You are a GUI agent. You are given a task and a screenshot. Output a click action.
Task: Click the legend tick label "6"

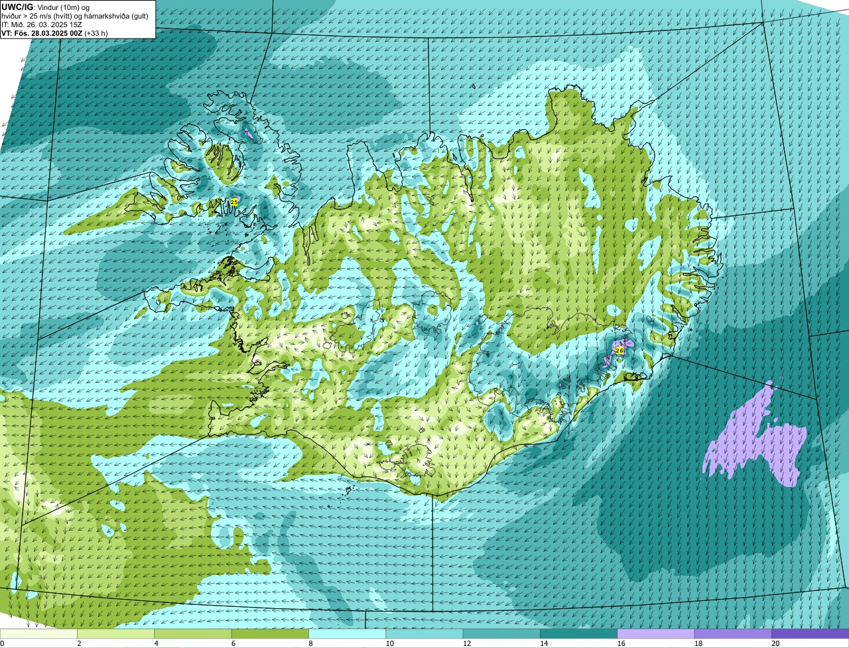coord(233,643)
